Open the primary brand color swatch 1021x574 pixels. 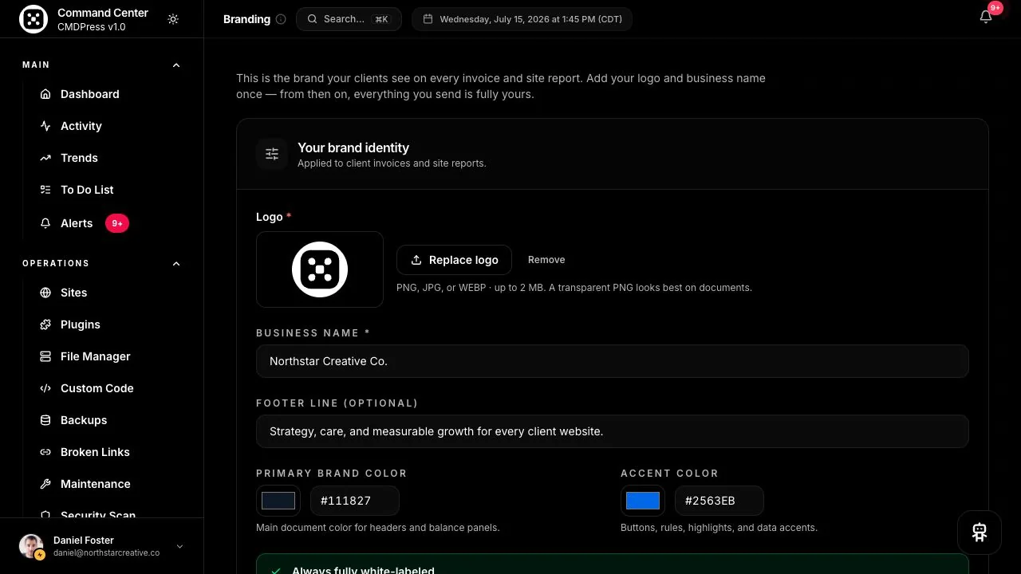pos(278,501)
